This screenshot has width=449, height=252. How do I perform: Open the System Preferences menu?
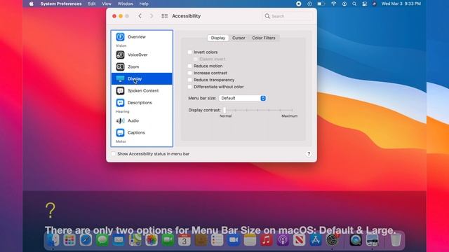coord(61,3)
